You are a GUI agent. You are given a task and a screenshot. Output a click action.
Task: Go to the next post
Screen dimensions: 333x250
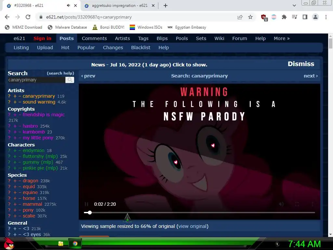click(311, 76)
